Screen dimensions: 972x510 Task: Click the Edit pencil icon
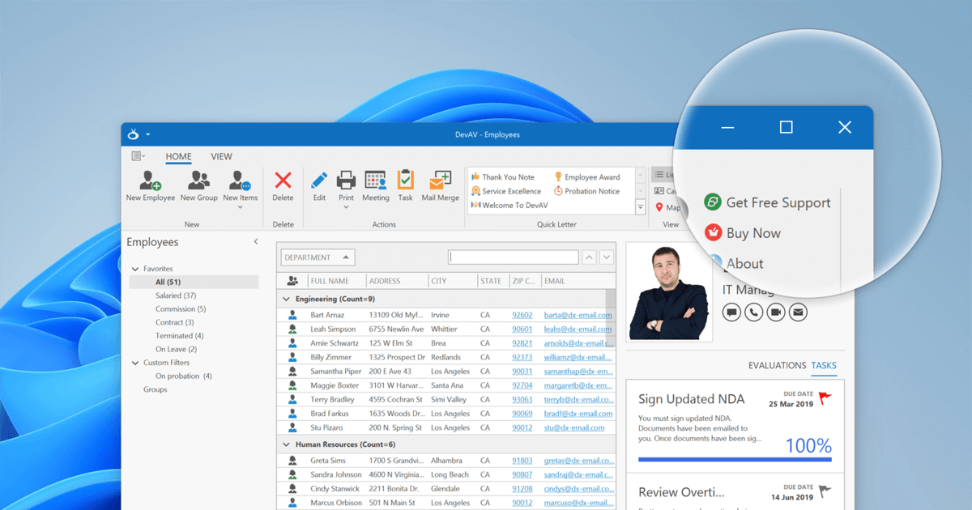pos(319,180)
